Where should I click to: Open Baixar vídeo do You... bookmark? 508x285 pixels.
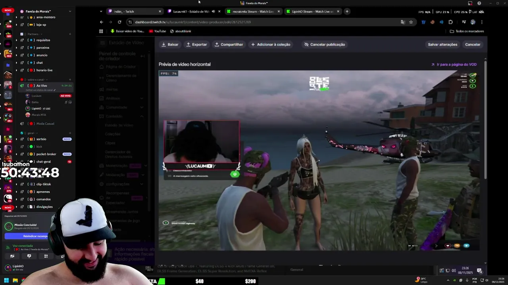[127, 31]
